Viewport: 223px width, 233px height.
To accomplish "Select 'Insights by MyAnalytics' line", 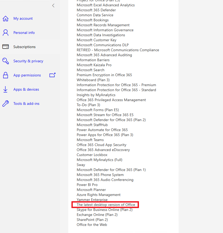I will 96,95.
